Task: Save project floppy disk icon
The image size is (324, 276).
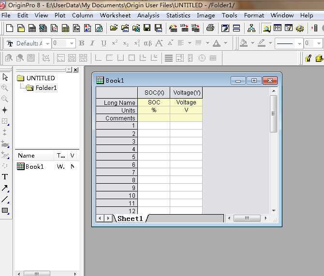Action: coord(147,28)
